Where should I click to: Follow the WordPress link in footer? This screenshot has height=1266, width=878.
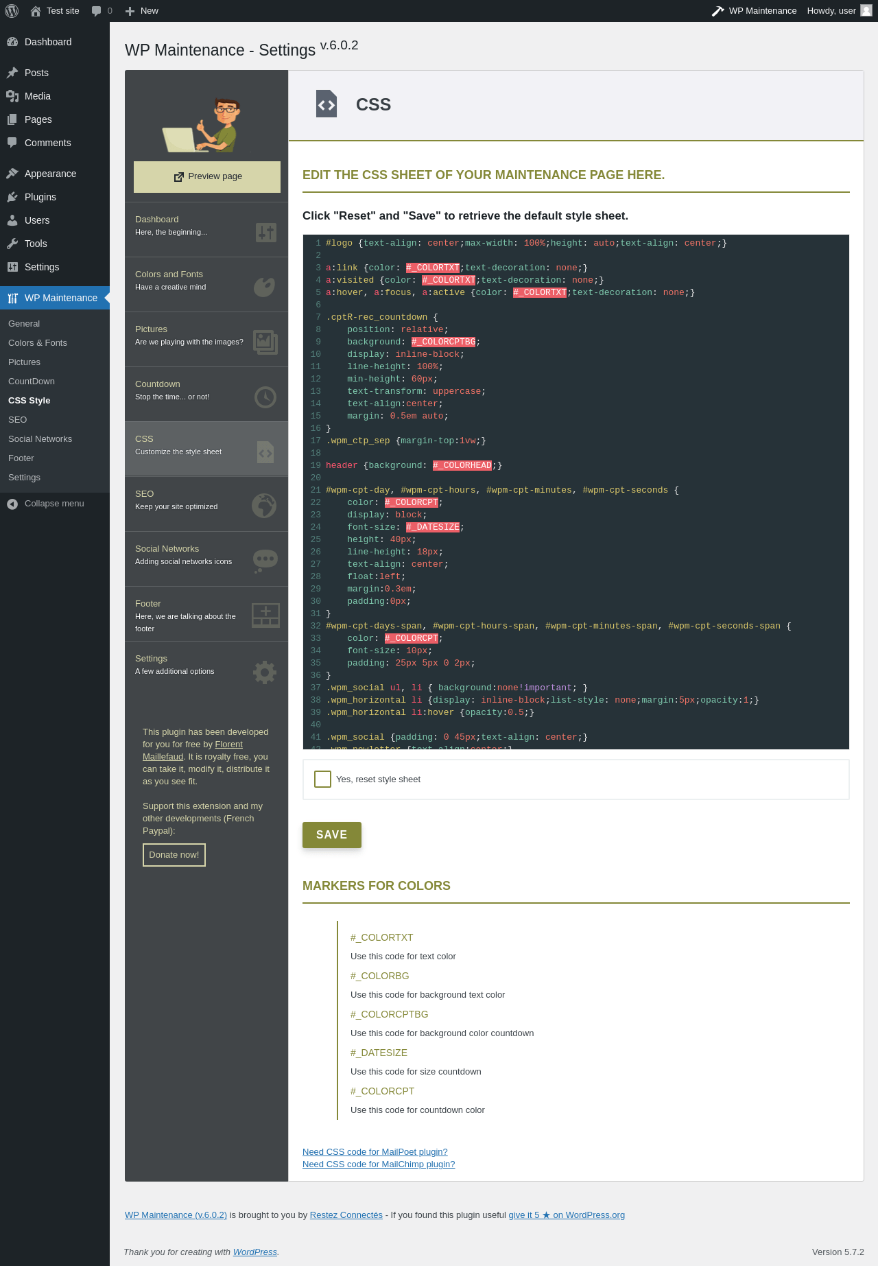(255, 1252)
